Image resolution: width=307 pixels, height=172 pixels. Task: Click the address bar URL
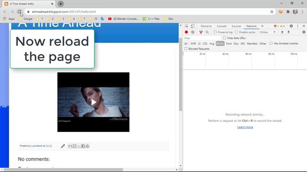tap(64, 11)
